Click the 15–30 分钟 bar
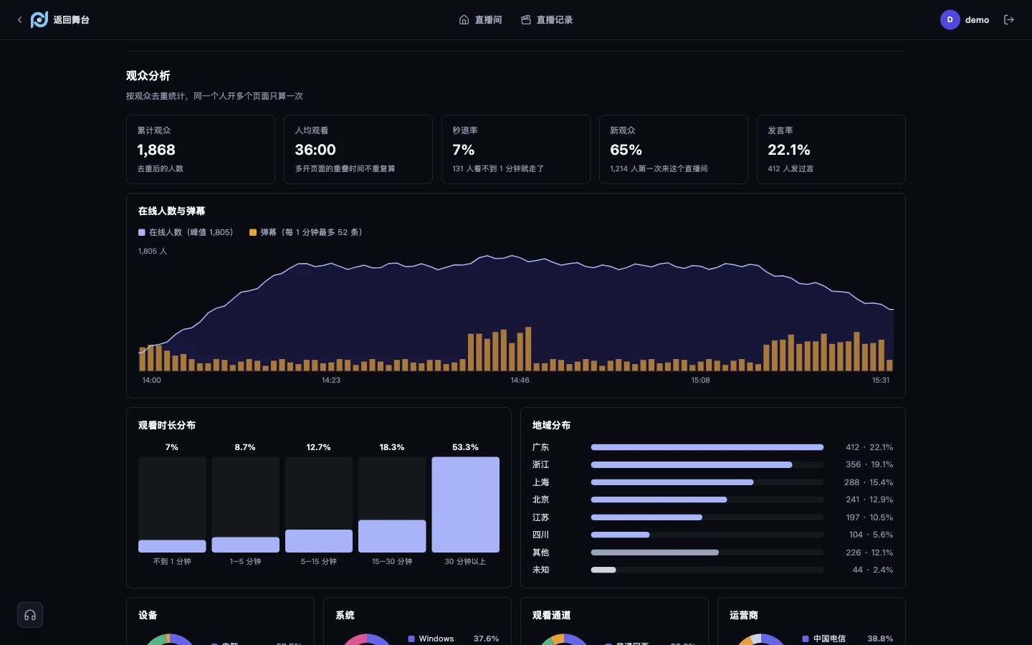Viewport: 1032px width, 645px height. point(392,536)
